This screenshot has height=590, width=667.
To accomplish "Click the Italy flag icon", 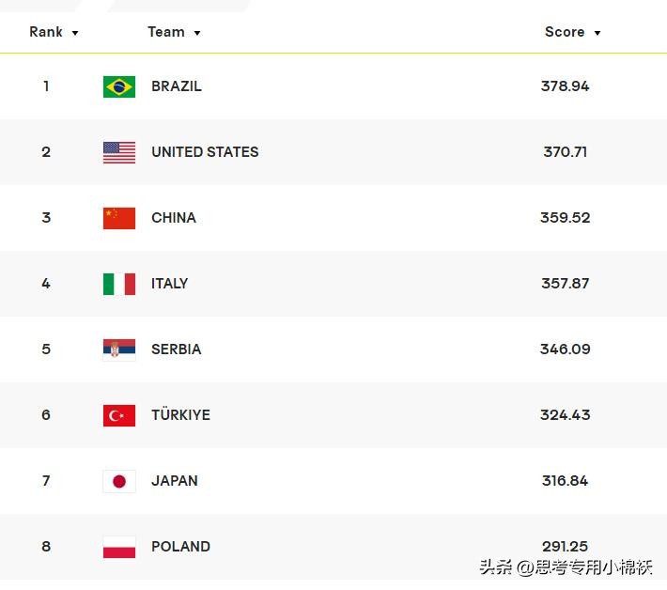I will (119, 284).
